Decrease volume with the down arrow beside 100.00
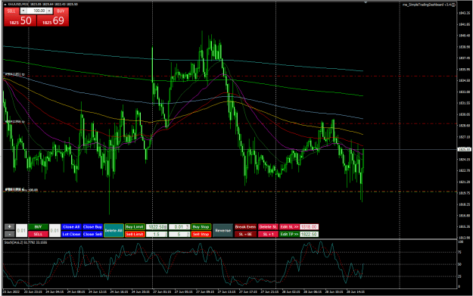 click(x=23, y=11)
